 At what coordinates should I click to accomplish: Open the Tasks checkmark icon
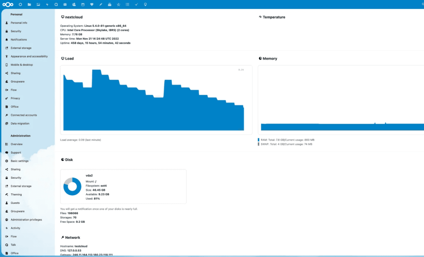136,4
